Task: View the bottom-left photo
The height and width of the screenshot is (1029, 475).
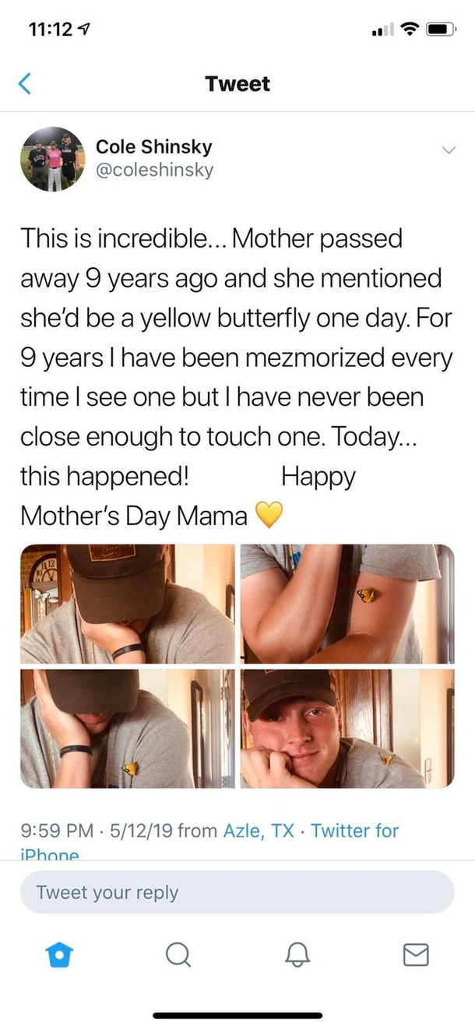Action: click(127, 728)
